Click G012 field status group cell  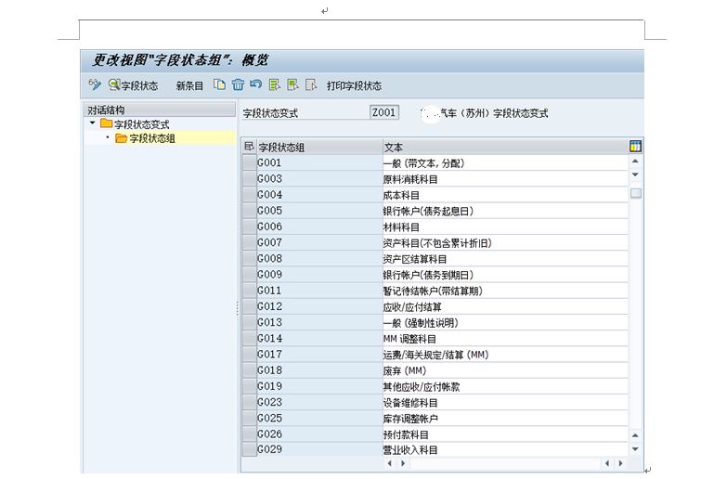click(319, 306)
